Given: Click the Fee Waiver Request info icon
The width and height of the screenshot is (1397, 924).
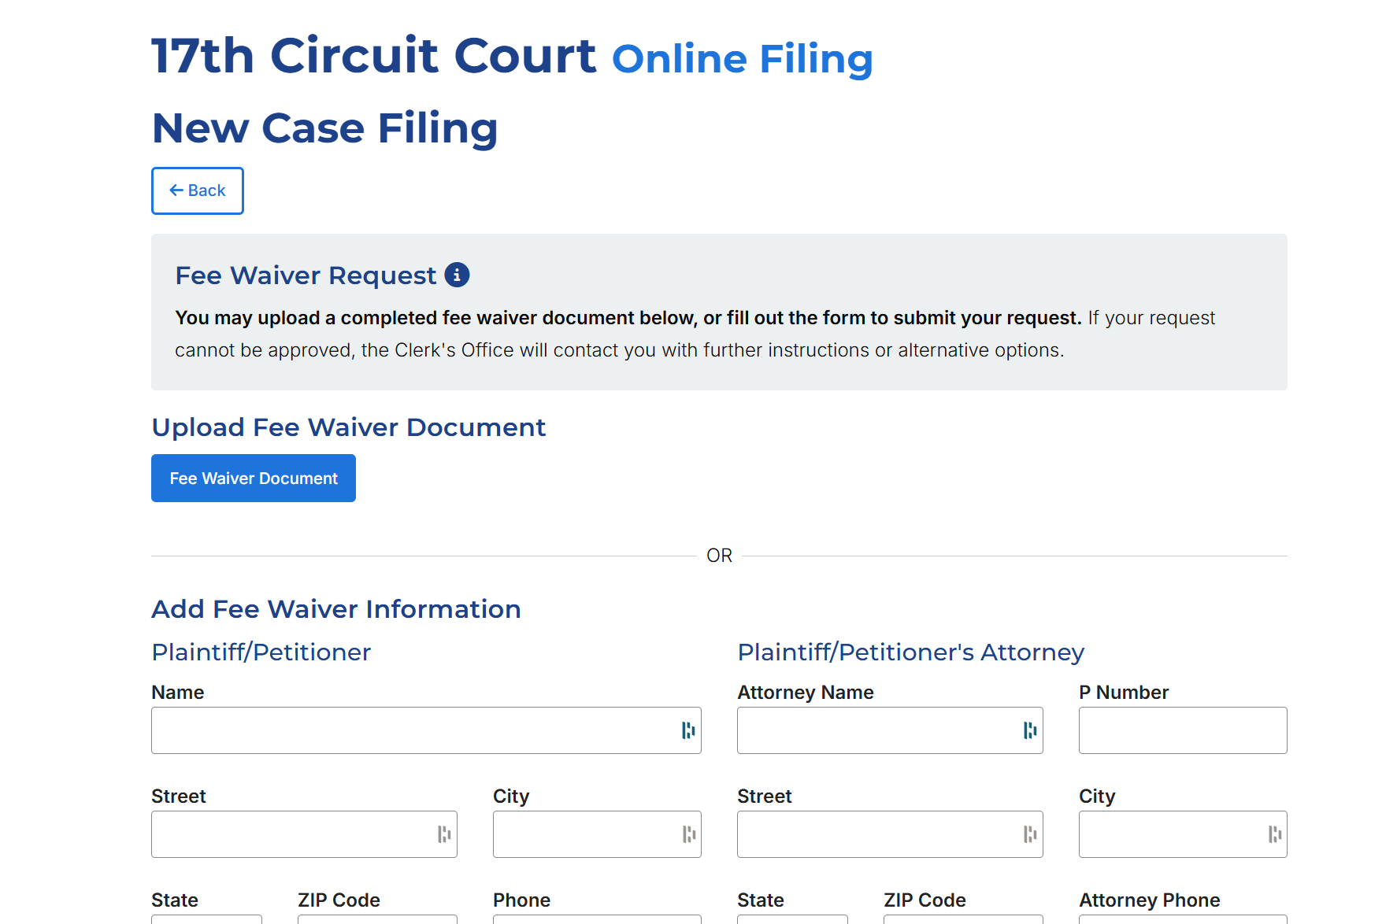Looking at the screenshot, I should (x=457, y=275).
